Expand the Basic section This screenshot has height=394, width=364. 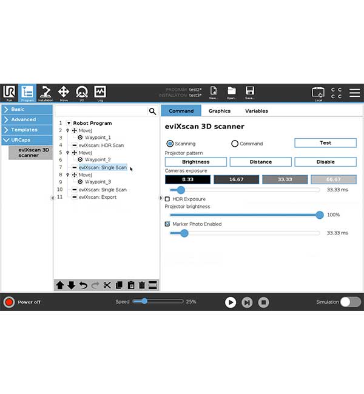[27, 109]
